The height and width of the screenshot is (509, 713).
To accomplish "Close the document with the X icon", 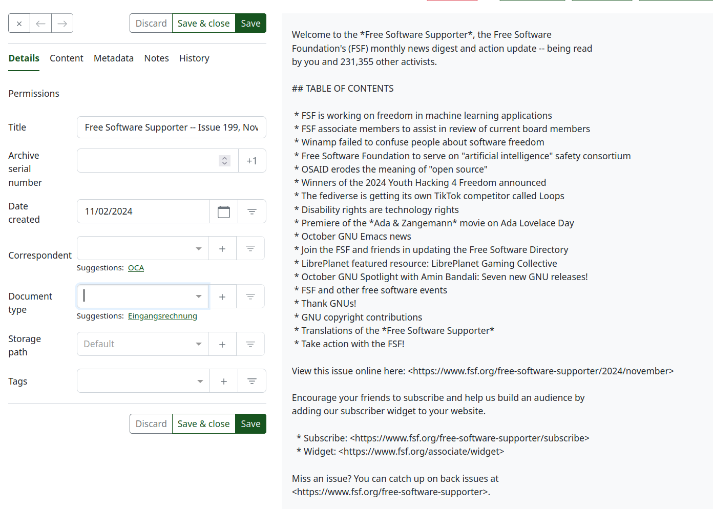I will click(x=19, y=24).
